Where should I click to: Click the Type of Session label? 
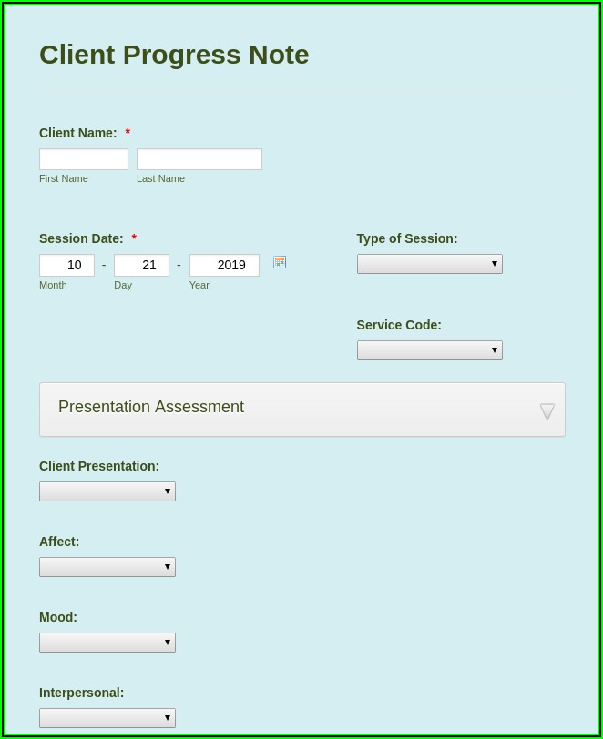[407, 238]
